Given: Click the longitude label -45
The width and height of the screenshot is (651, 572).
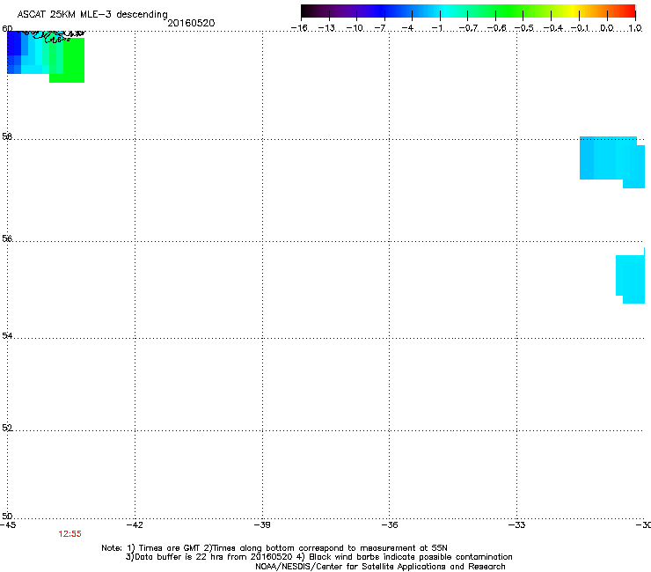Looking at the screenshot, I should pos(8,525).
